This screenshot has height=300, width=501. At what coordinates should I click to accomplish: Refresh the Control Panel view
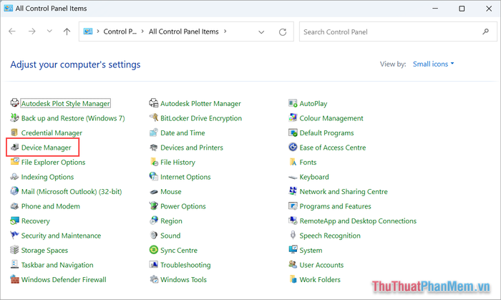283,32
